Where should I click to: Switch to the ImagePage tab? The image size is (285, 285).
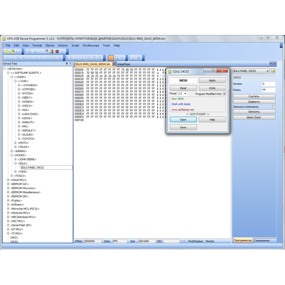tap(124, 64)
